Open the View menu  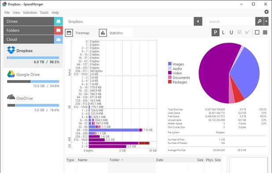(16, 13)
